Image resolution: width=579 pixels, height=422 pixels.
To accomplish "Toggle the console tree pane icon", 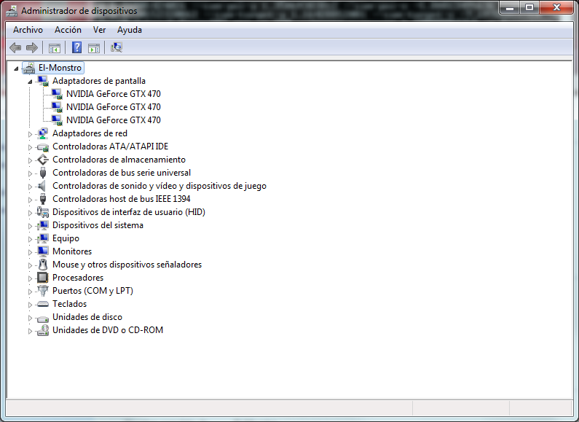I will click(x=55, y=47).
